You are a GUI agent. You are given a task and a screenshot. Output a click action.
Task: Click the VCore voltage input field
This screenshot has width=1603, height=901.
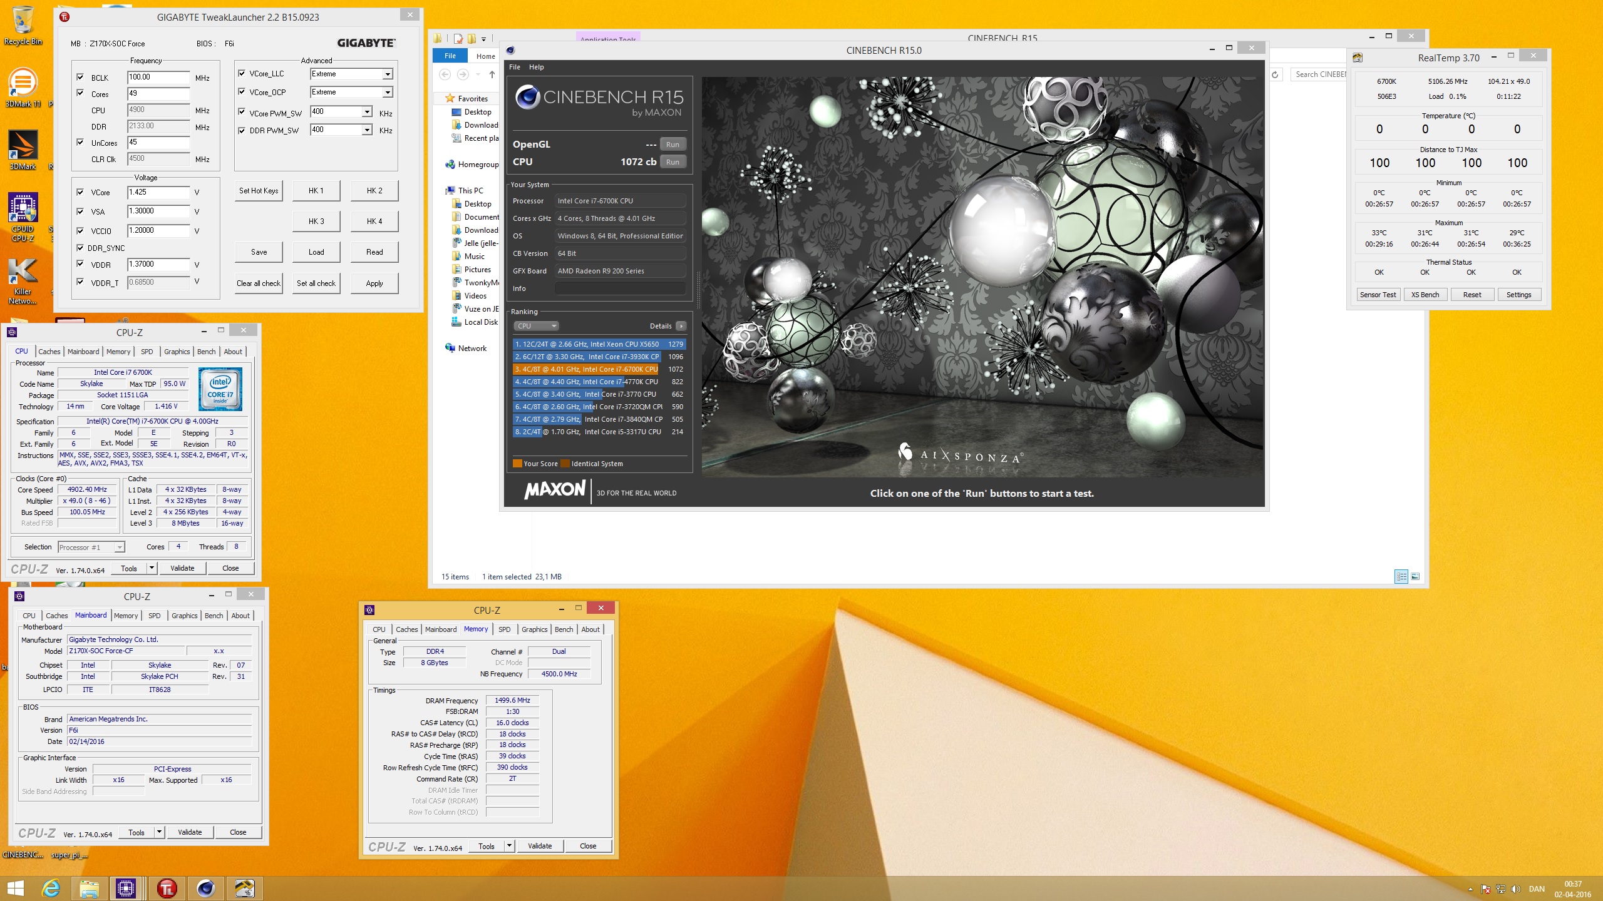coord(158,192)
